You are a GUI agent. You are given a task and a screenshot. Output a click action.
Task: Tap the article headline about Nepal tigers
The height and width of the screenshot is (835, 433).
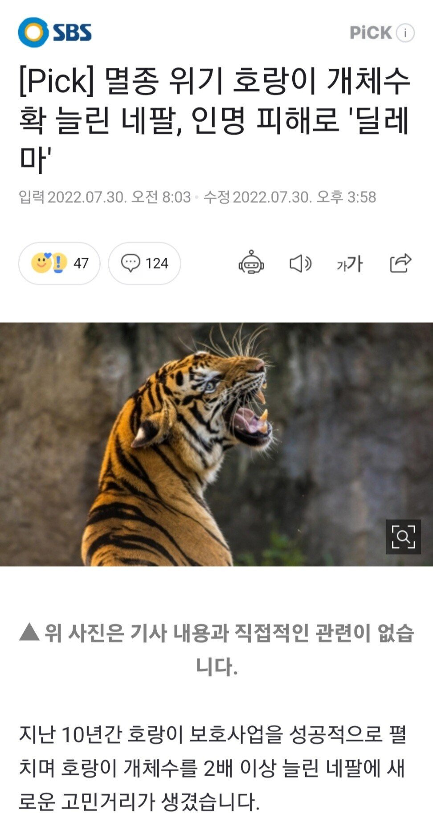coord(214,119)
